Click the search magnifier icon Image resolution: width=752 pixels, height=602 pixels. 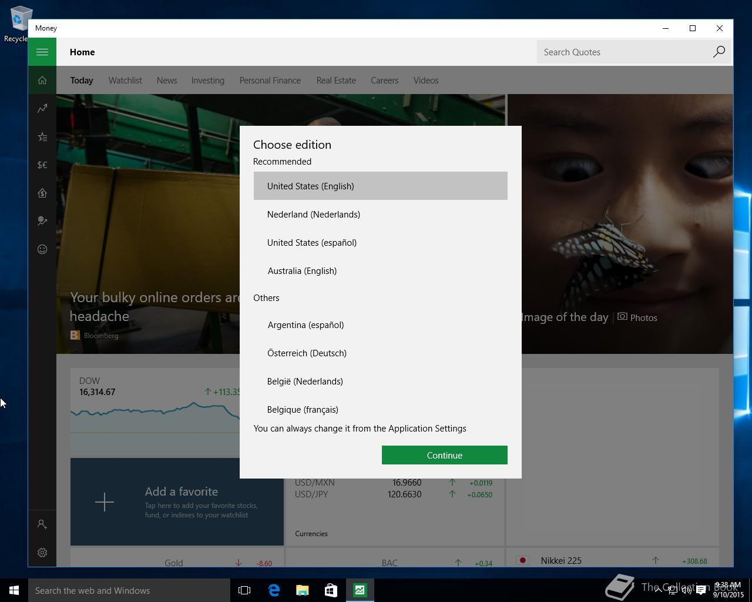coord(719,52)
